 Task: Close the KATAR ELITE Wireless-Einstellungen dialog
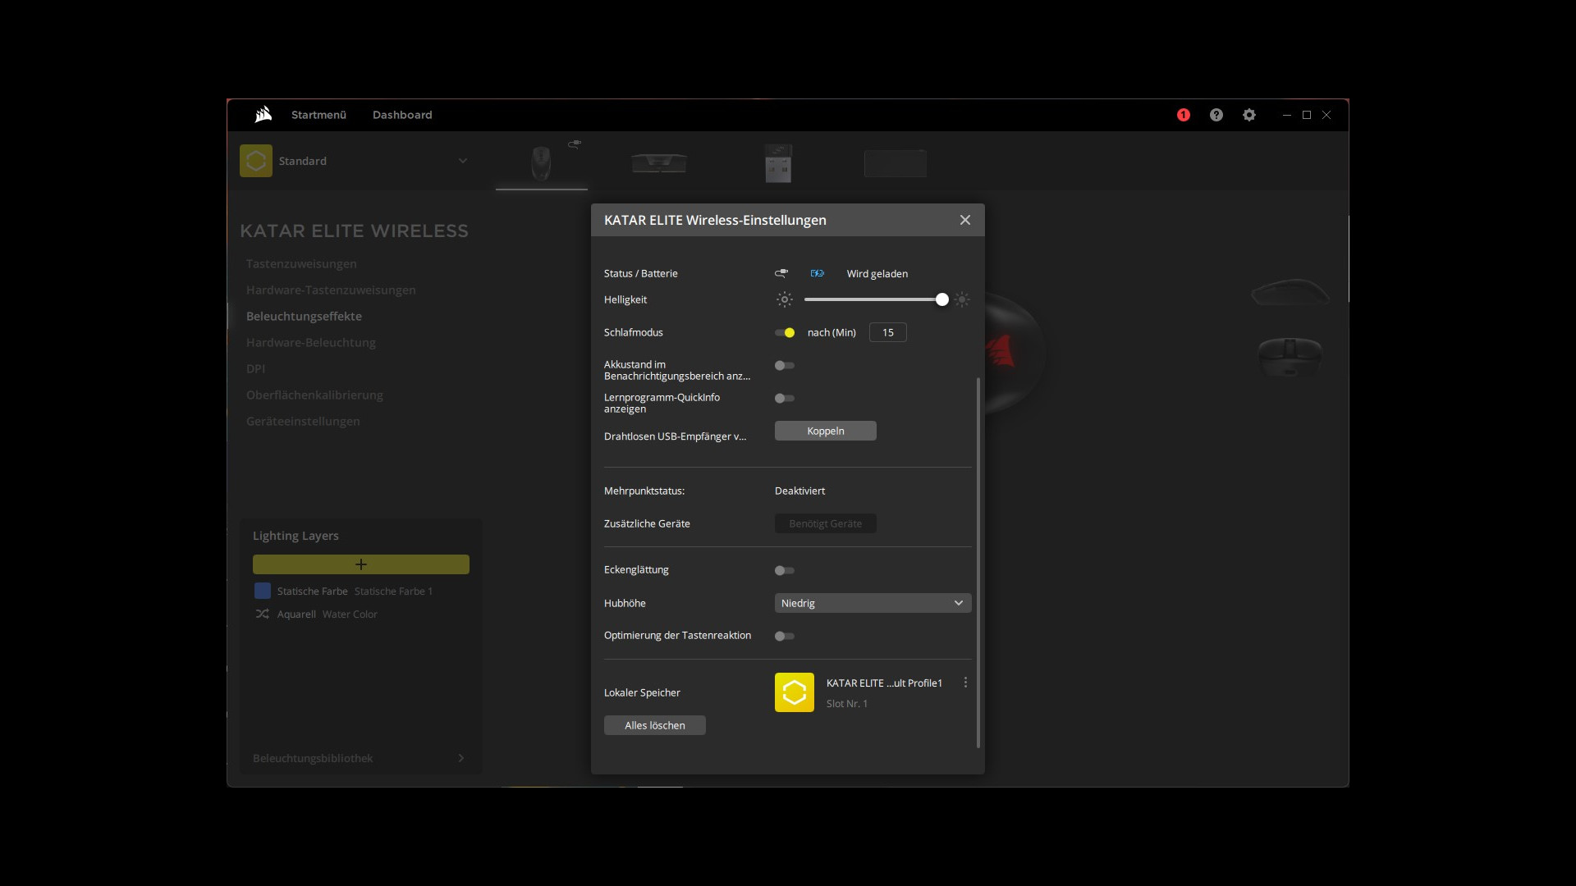964,220
